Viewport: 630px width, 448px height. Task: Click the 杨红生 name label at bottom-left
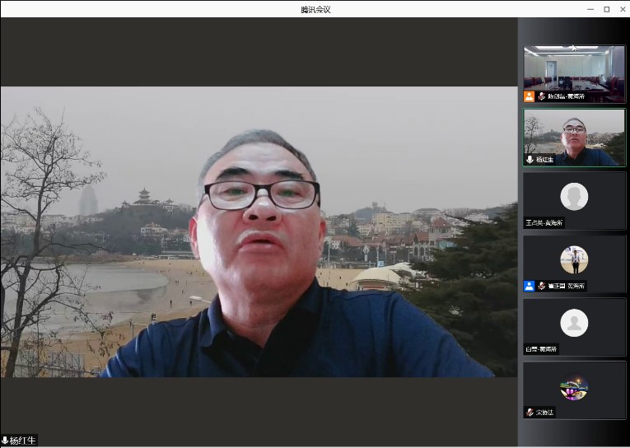tap(23, 441)
